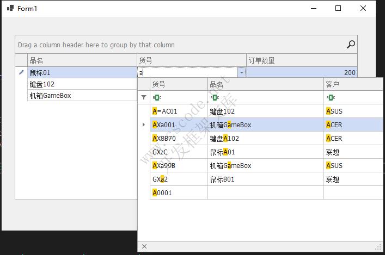Click the 联想 cell in GXa2 row
This screenshot has width=385, height=255.
[x=353, y=179]
